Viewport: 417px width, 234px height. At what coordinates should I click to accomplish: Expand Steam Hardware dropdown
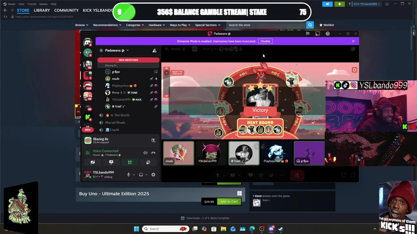pos(157,25)
